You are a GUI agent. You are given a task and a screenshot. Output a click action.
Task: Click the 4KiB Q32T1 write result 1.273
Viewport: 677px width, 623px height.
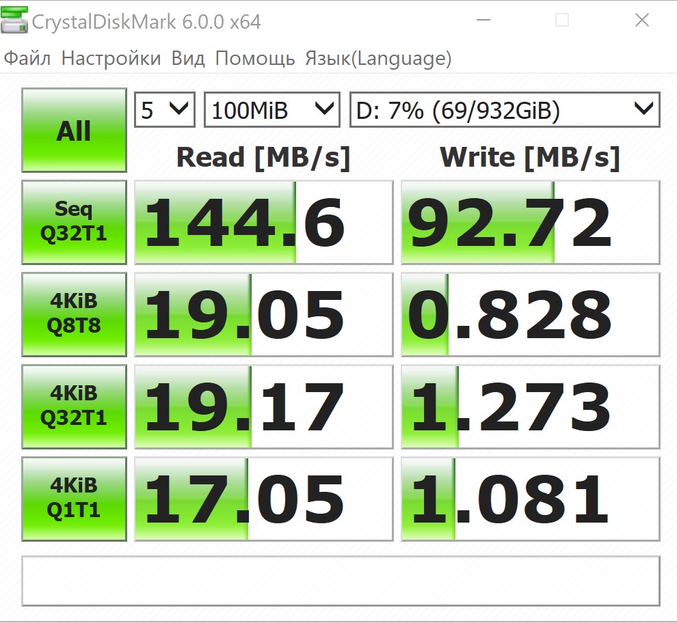coord(531,407)
